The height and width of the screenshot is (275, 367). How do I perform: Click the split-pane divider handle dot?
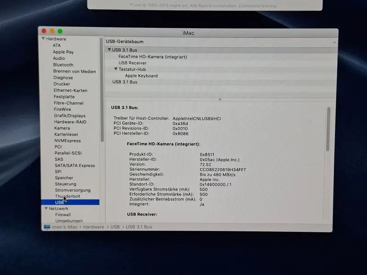click(220, 99)
